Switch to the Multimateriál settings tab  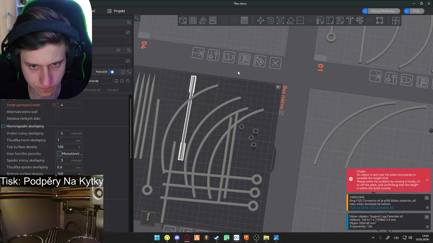tap(92, 90)
